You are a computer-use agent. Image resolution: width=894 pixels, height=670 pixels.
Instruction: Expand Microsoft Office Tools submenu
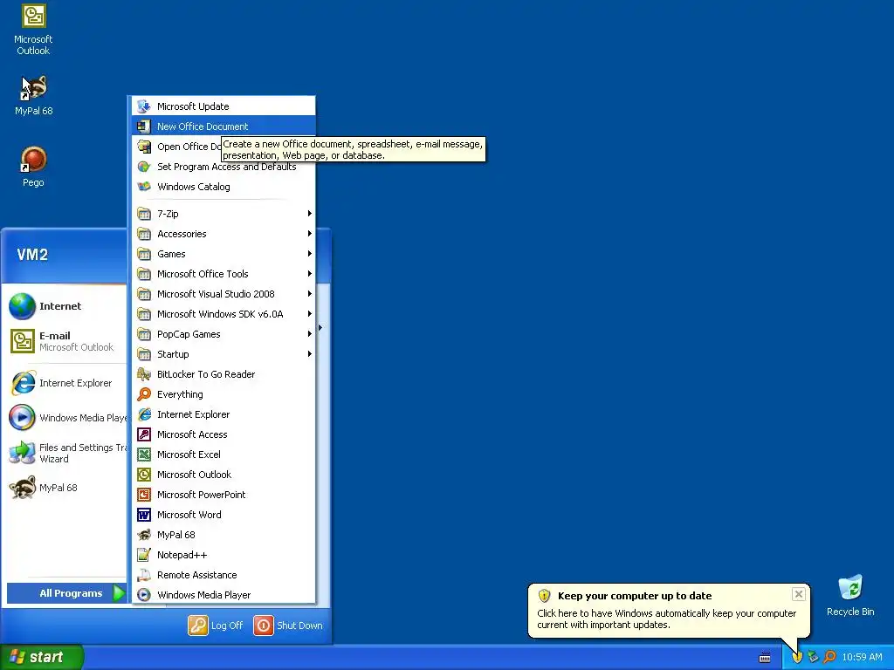pos(223,274)
